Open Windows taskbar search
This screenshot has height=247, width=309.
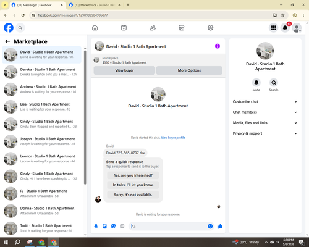[17, 242]
